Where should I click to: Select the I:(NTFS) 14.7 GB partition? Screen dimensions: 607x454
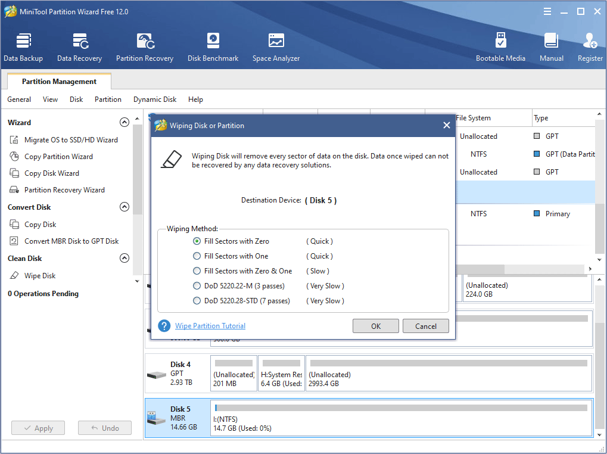click(401, 418)
